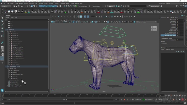The image size is (187, 105).
Task: Activate the Paint selection tool
Action: pos(2,25)
